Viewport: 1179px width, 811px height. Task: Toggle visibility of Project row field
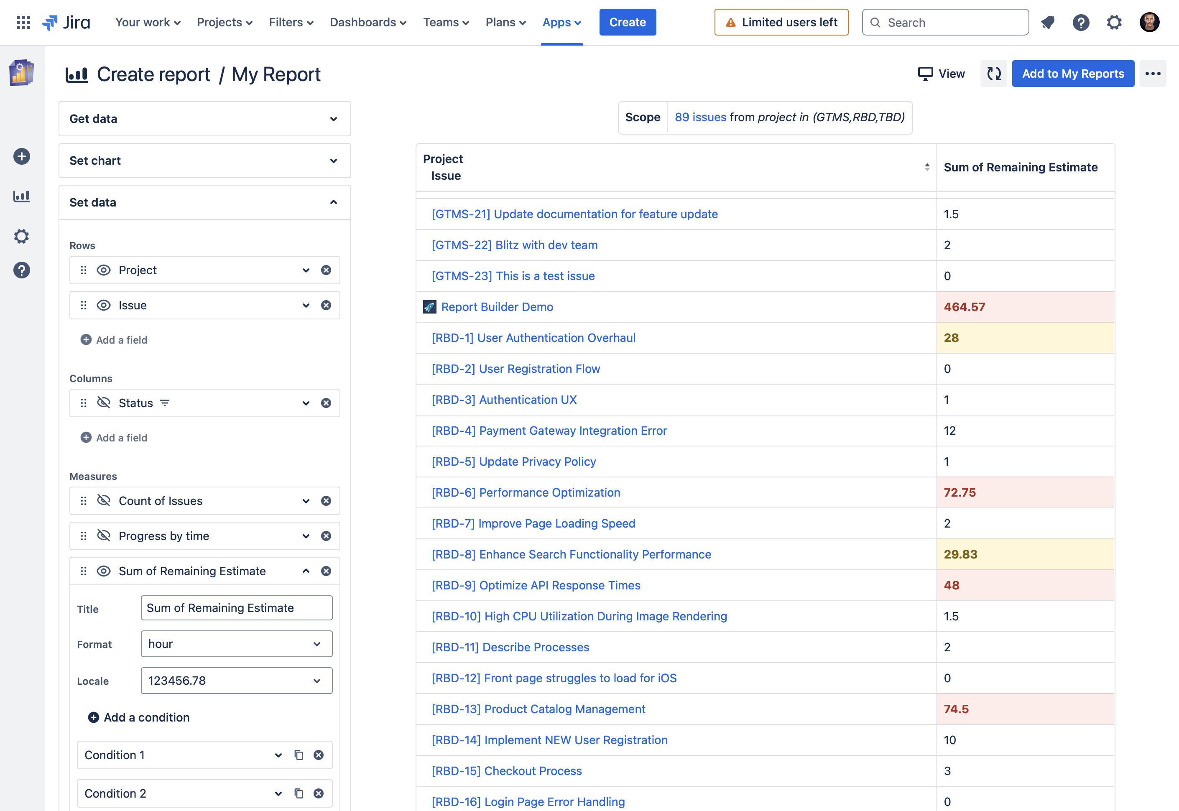[x=104, y=270]
